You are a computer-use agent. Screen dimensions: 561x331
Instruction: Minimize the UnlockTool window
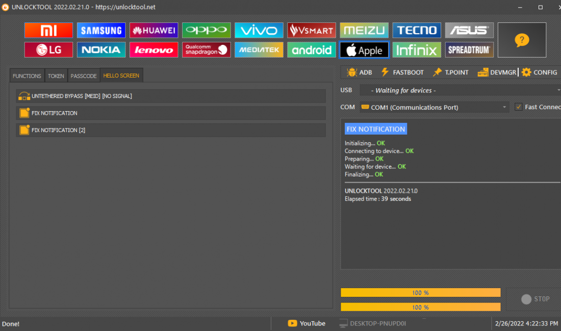pyautogui.click(x=520, y=7)
